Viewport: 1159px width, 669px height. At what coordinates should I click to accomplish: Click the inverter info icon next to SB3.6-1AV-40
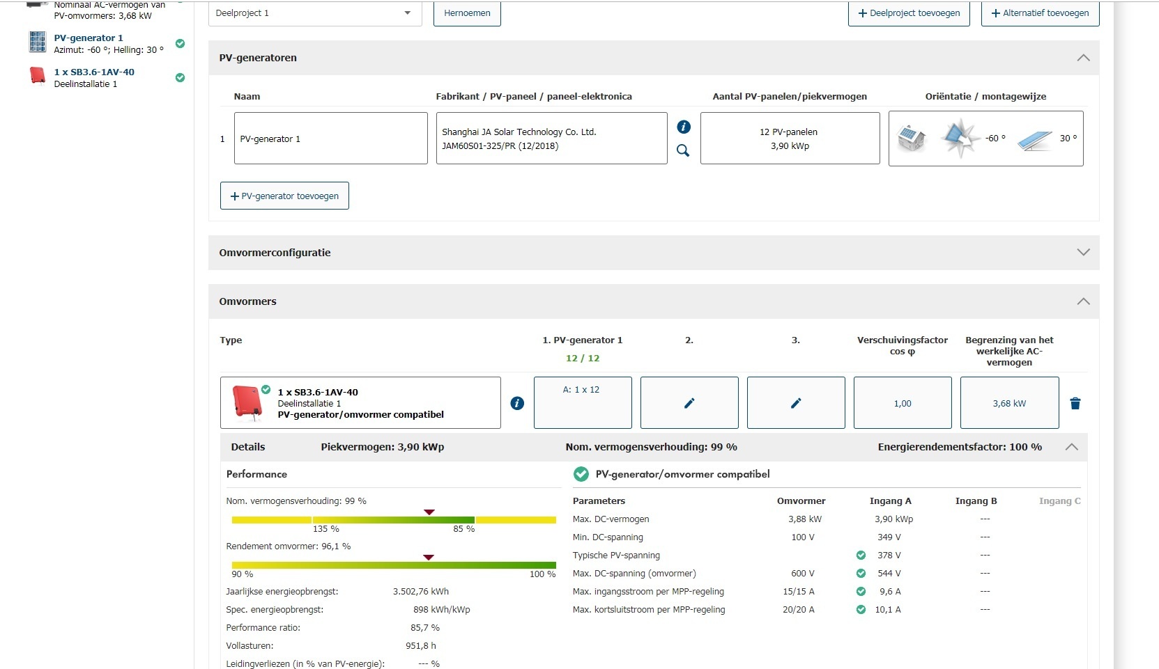[517, 403]
